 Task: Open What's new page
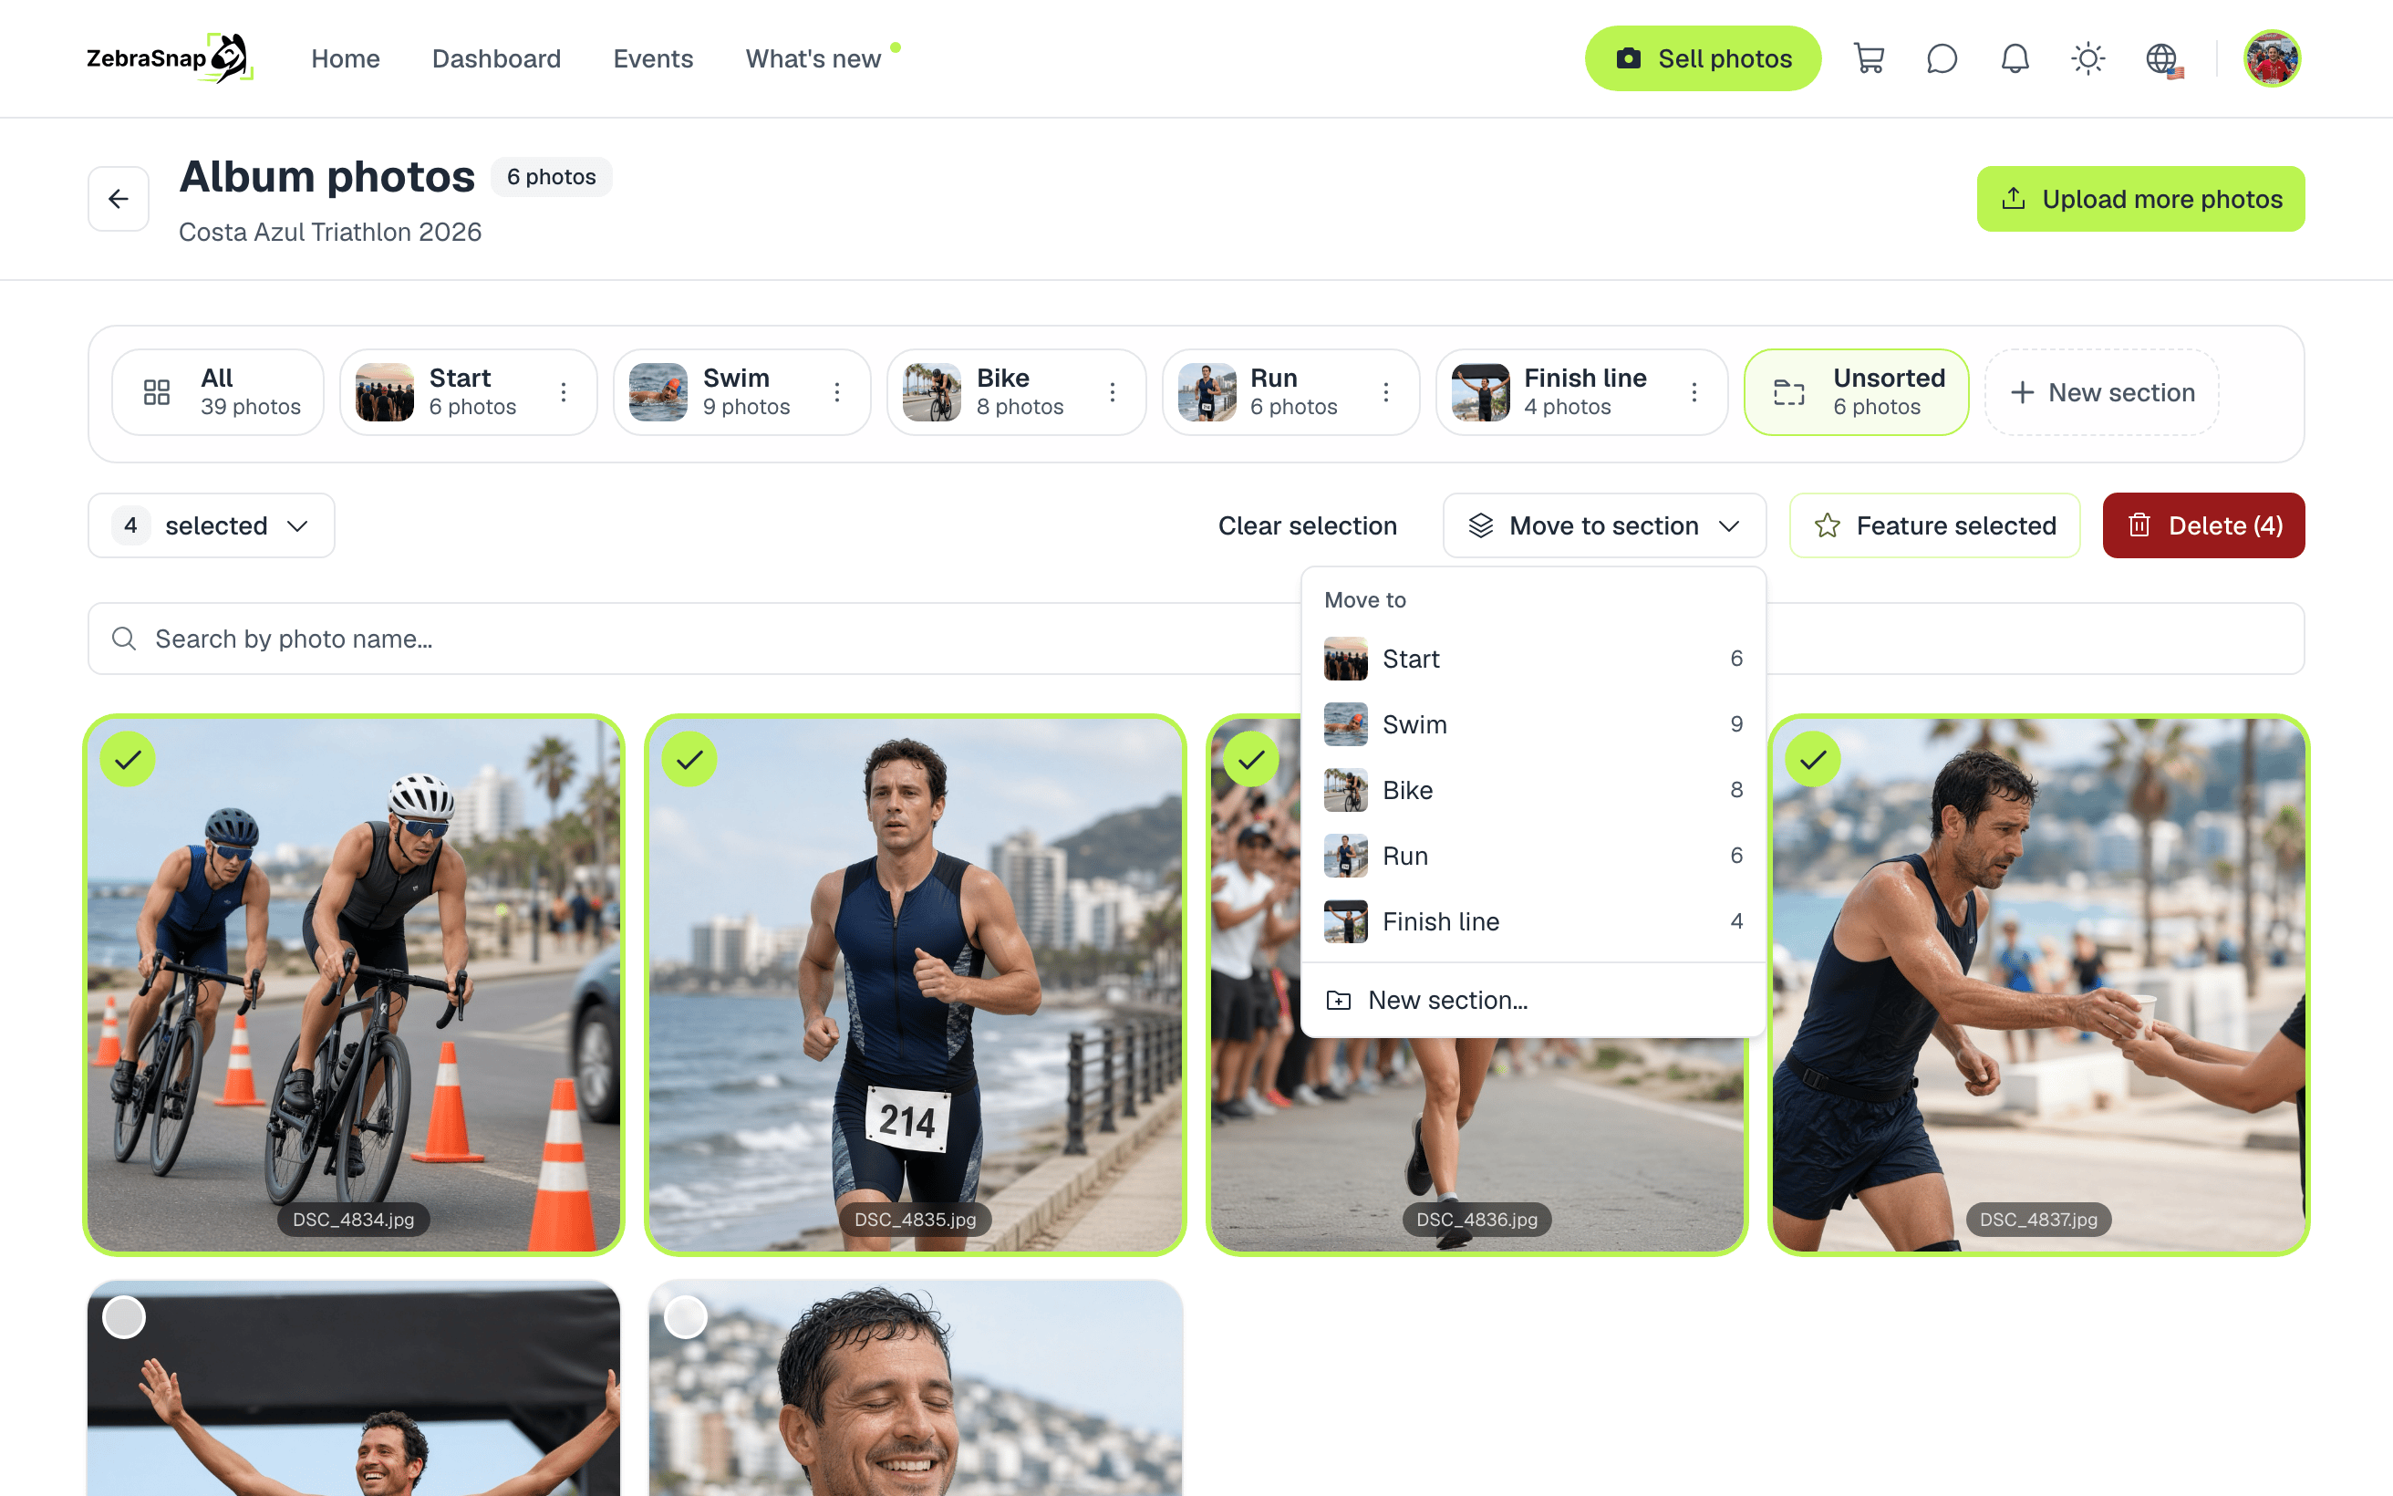(x=813, y=58)
